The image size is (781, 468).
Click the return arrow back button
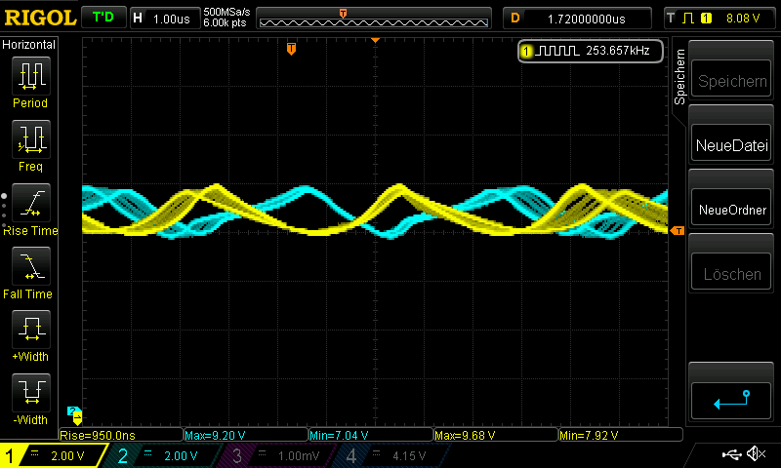(x=730, y=401)
